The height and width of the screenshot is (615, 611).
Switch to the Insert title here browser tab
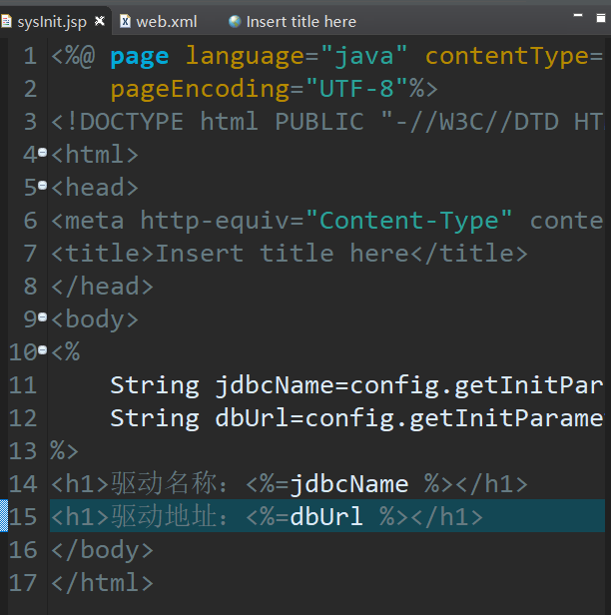pyautogui.click(x=293, y=22)
